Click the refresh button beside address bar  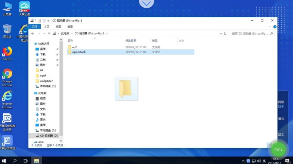pyautogui.click(x=226, y=34)
